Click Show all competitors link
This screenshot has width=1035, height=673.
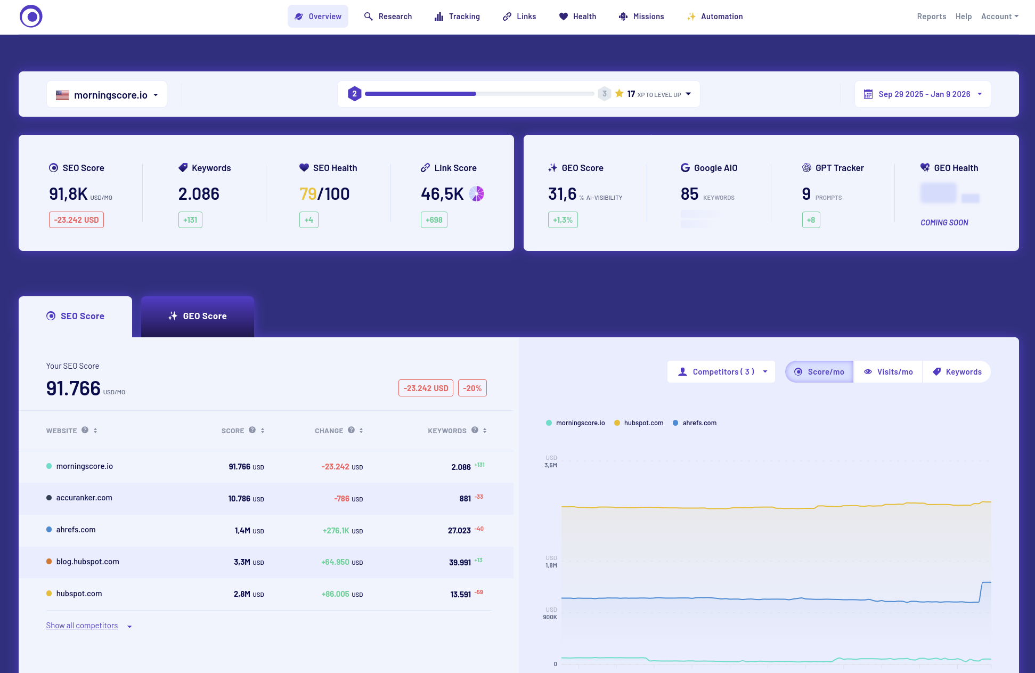click(x=82, y=626)
